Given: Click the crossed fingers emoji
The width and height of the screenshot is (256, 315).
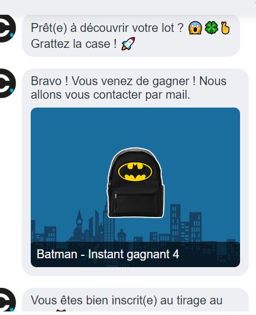Looking at the screenshot, I should point(225,28).
